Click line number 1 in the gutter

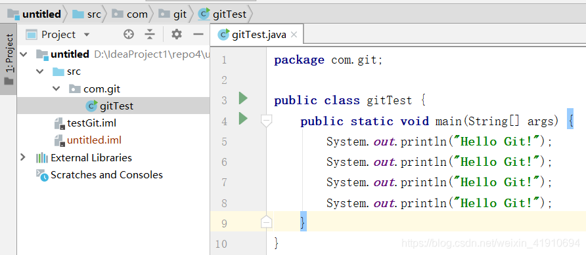pyautogui.click(x=224, y=60)
